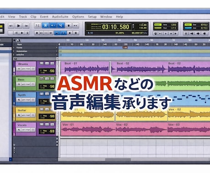Select the Vox - 01 clip

(88, 129)
